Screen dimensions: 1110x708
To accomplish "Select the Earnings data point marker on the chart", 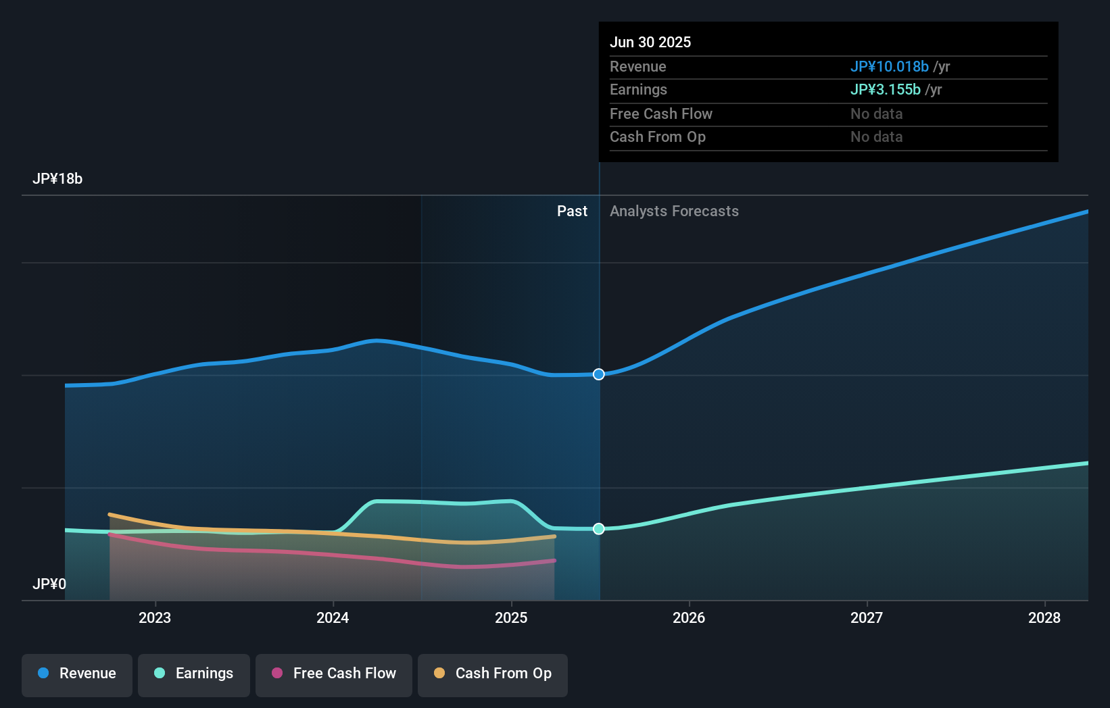I will pos(598,529).
